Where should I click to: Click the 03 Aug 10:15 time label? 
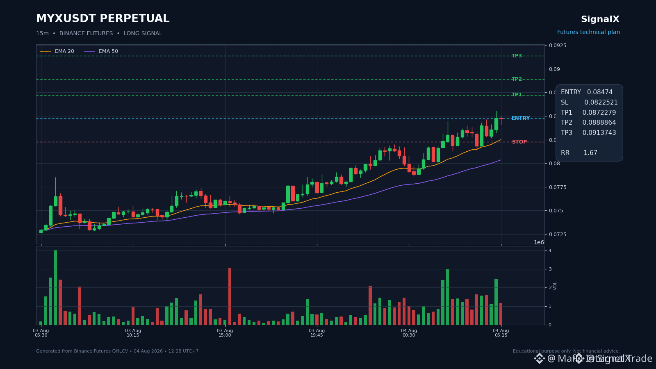[x=133, y=333]
